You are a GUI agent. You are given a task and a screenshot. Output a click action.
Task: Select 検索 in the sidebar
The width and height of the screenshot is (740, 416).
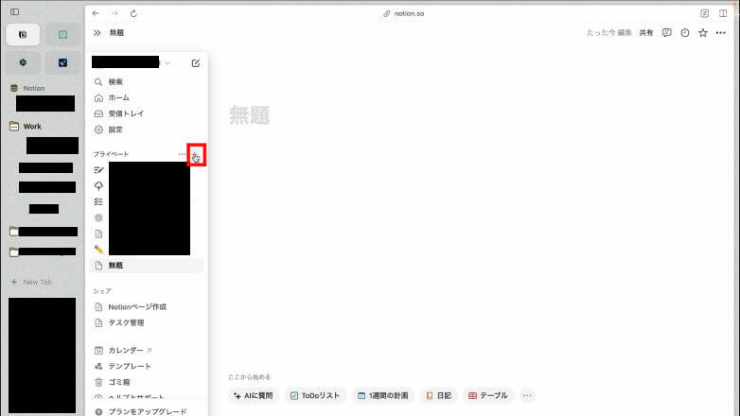click(115, 82)
